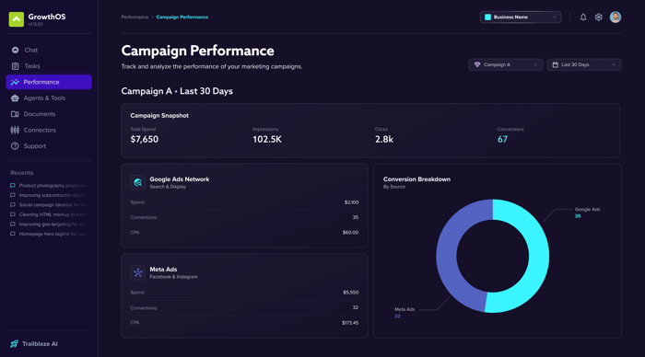Click the Campaign Performance breadcrumb
The image size is (645, 357).
[x=182, y=17]
